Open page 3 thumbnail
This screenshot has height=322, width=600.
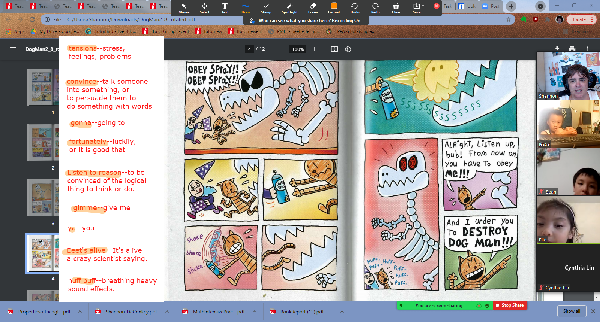pos(43,198)
